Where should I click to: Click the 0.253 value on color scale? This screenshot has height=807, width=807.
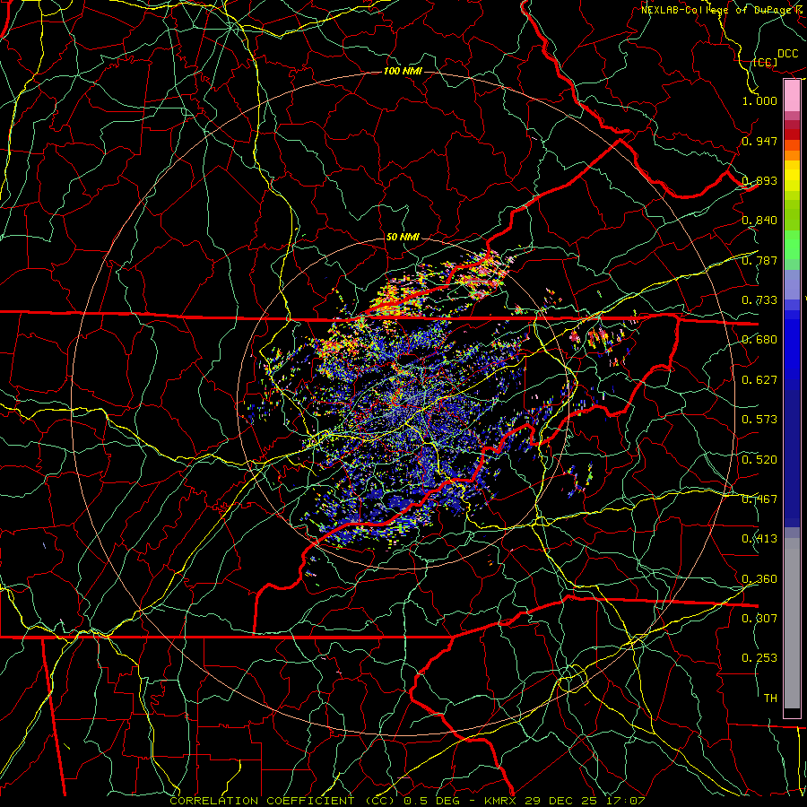[759, 658]
